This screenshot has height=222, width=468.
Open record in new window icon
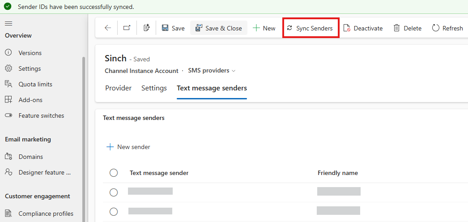[127, 28]
